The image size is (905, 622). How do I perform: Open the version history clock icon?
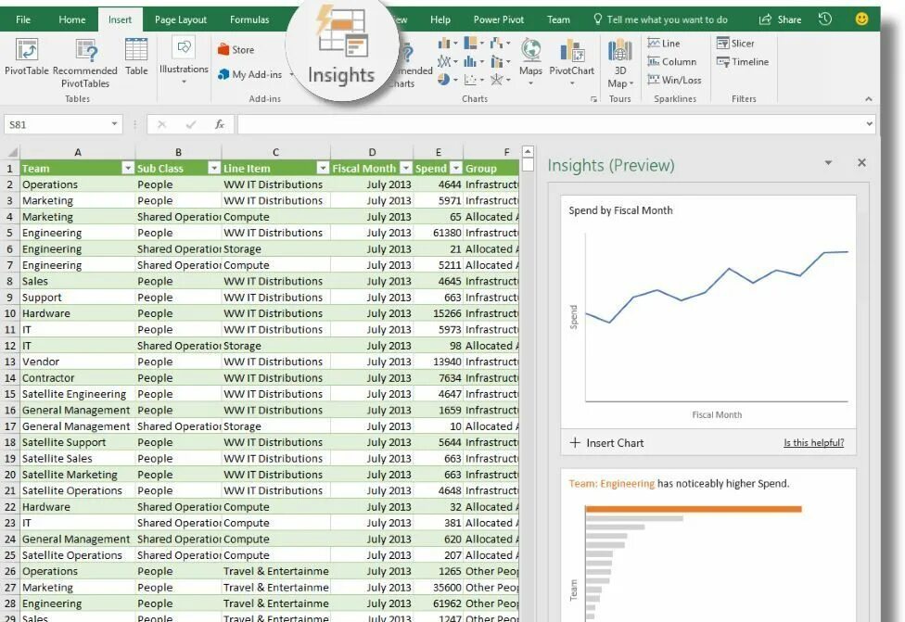point(825,19)
